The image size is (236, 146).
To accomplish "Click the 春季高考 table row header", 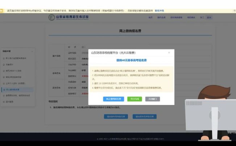I will coord(57,73).
